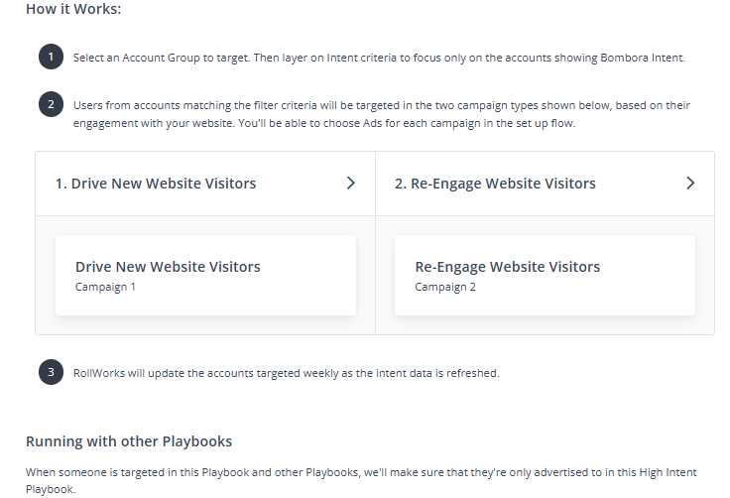Select the '2. Re-Engage Website Visitors' header

[495, 184]
